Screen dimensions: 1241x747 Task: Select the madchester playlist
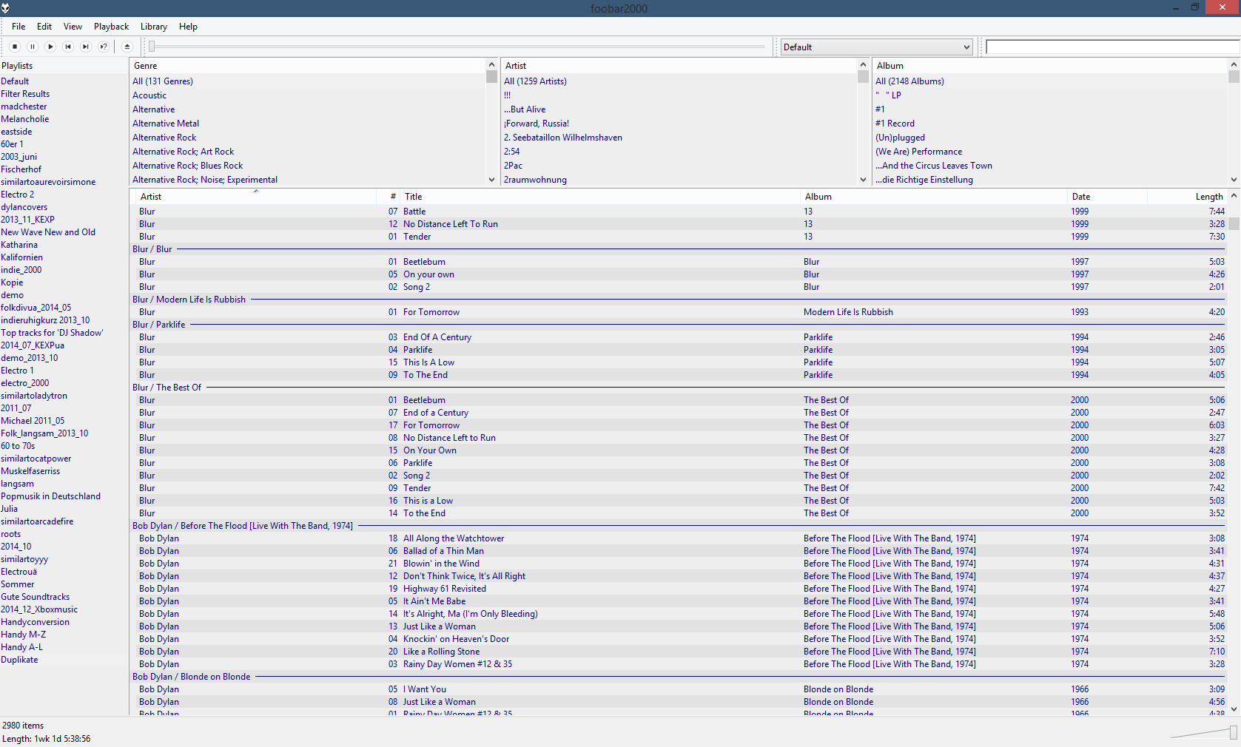(x=24, y=107)
